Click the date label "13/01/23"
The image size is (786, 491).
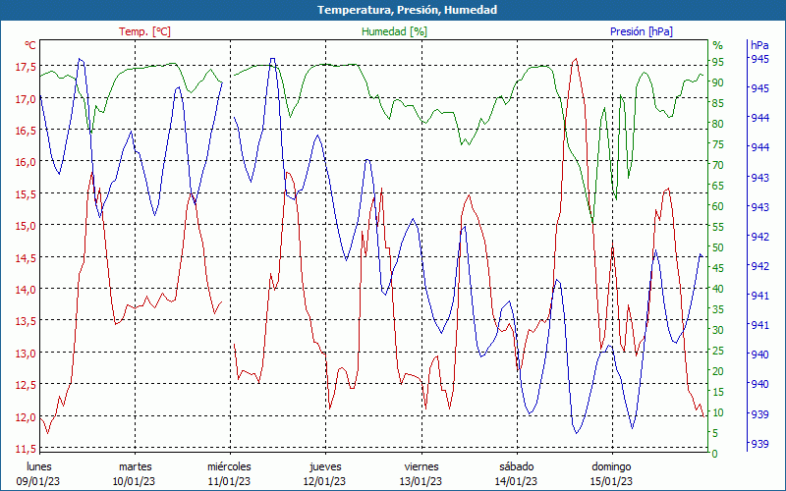click(421, 481)
